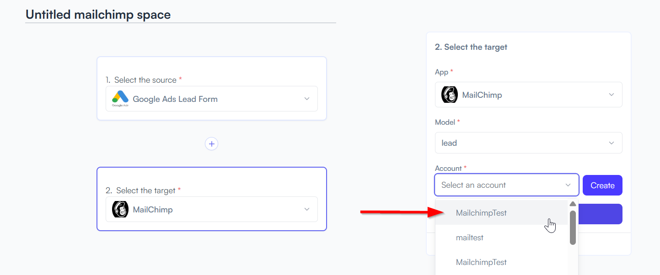Click the account list scrollbar thumb
Screen dimensions: 660x275
pos(573,227)
